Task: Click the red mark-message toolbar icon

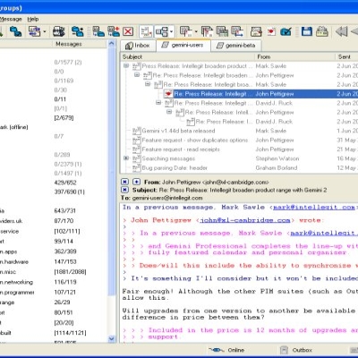Action: [x=271, y=31]
